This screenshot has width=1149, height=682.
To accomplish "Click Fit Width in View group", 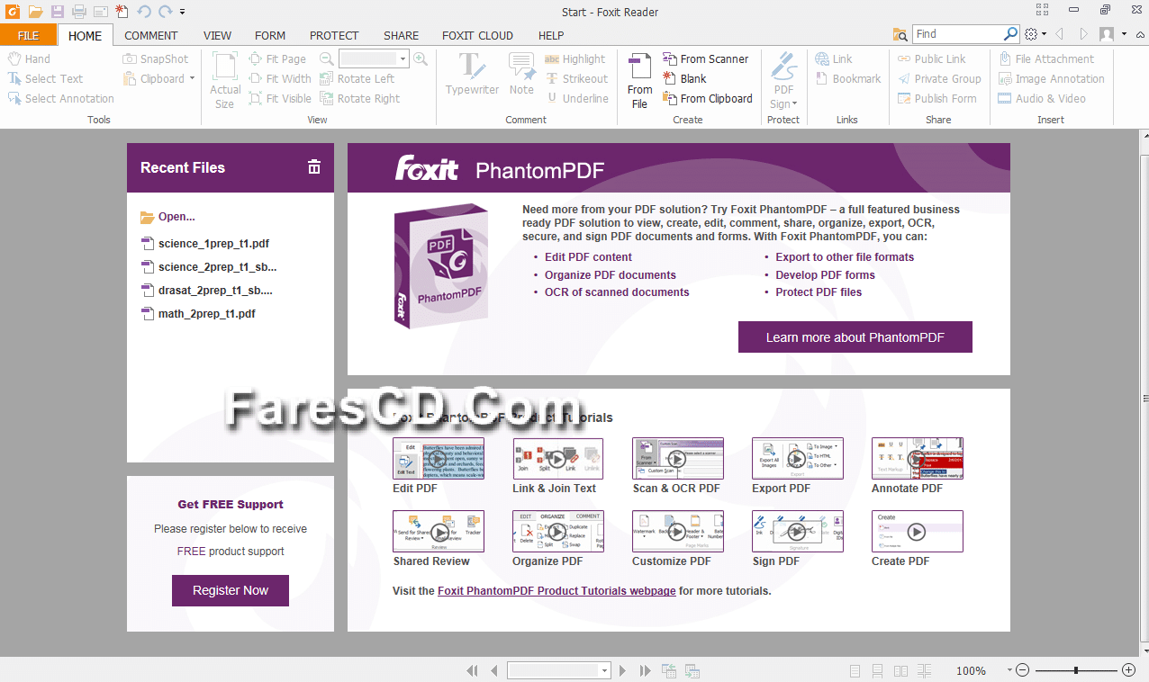I will point(280,78).
